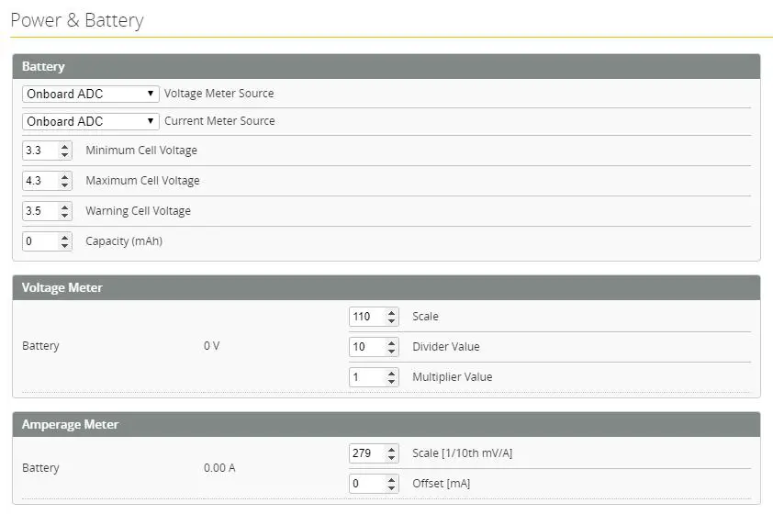Screen dimensions: 773x514
Task: Click the Minimum Cell Voltage input field
Action: pyautogui.click(x=39, y=151)
